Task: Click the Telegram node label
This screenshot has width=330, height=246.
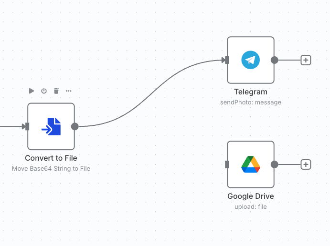Action: (251, 92)
